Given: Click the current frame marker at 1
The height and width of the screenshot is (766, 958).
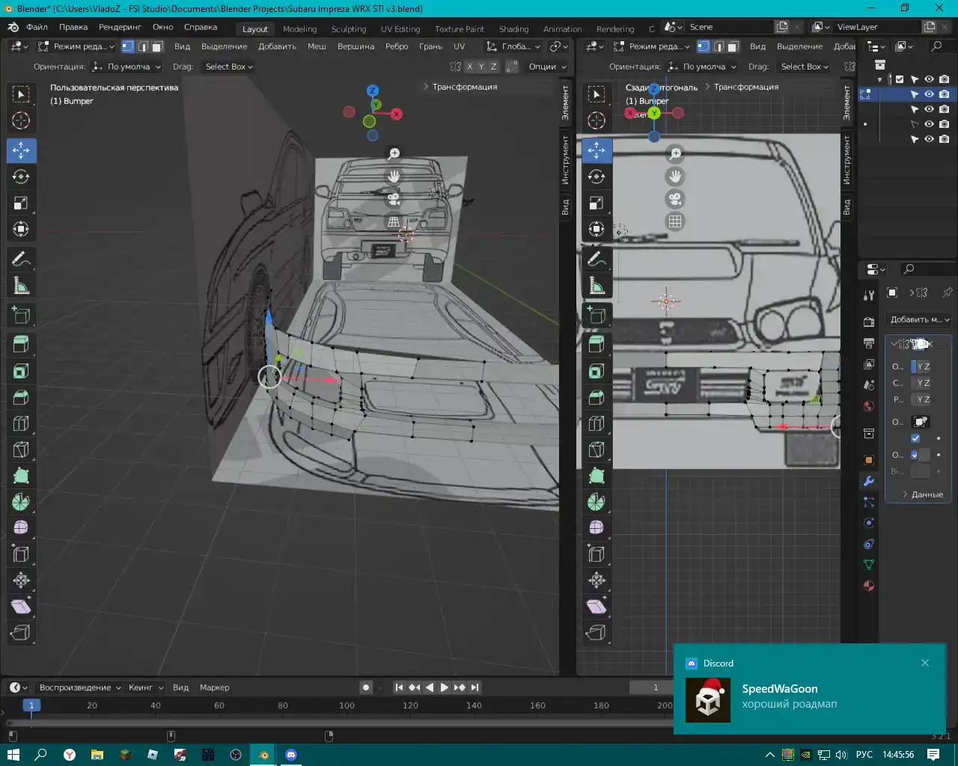Looking at the screenshot, I should point(31,705).
